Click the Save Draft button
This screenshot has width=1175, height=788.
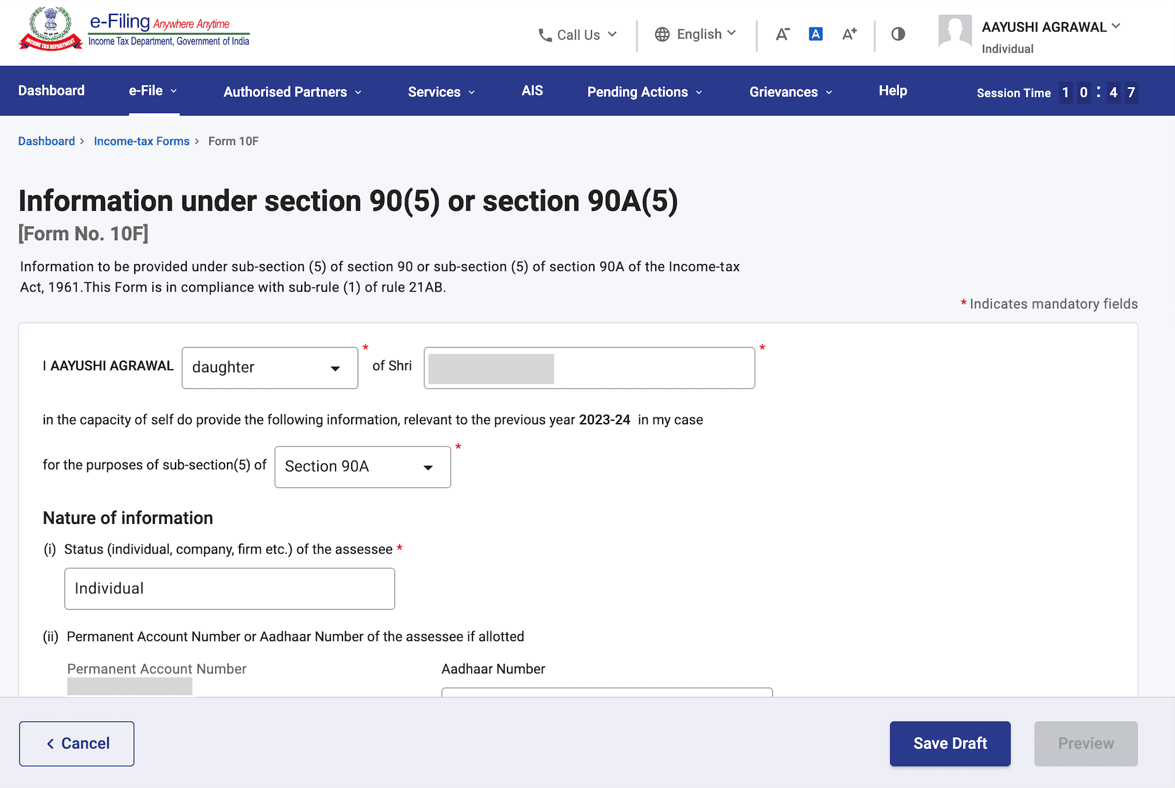pos(950,744)
